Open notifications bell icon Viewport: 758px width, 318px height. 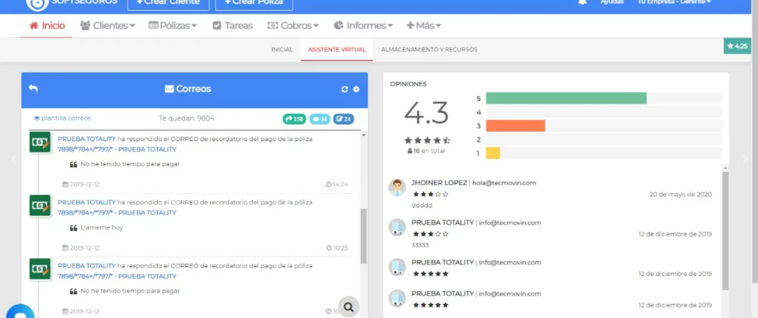pos(582,2)
